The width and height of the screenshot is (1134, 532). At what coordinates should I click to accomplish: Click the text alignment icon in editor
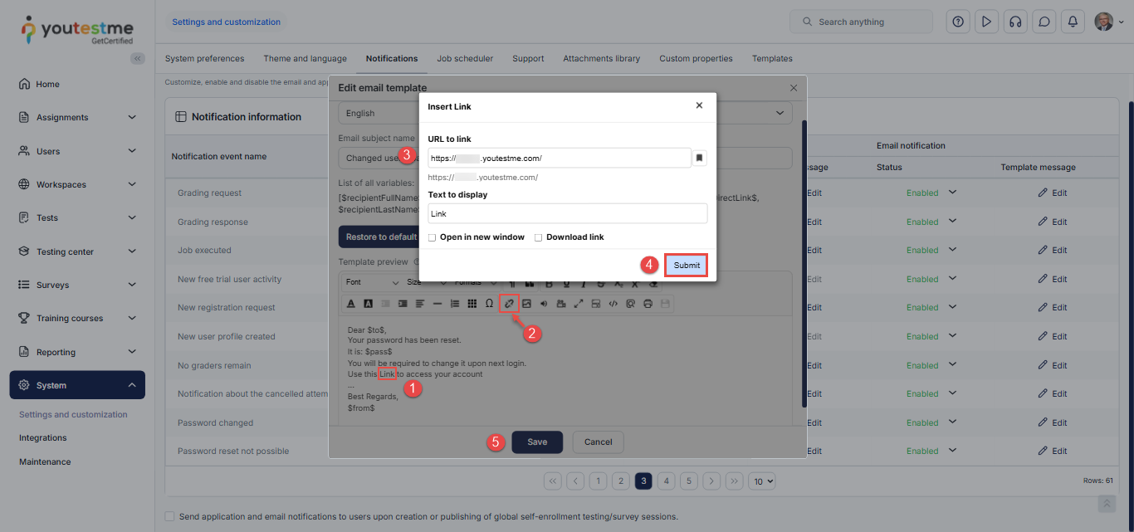click(x=420, y=303)
